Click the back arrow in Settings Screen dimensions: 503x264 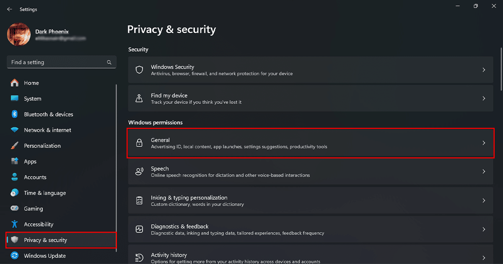click(10, 9)
